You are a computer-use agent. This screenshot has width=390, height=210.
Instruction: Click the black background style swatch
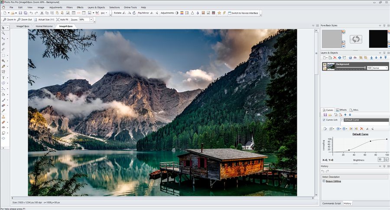[x=378, y=39]
